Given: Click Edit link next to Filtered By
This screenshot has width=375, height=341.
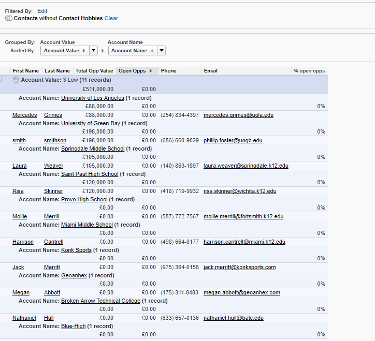Looking at the screenshot, I should coord(42,11).
